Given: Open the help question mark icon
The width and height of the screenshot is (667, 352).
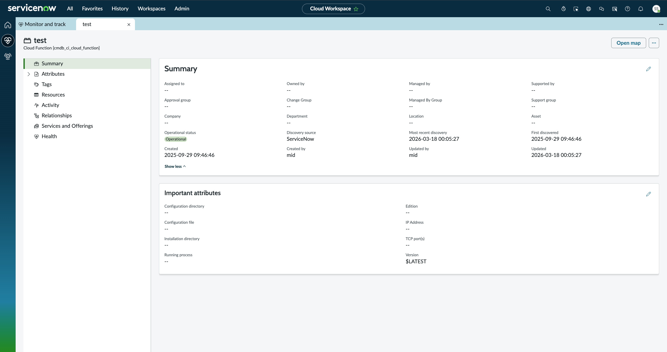Looking at the screenshot, I should pyautogui.click(x=628, y=9).
